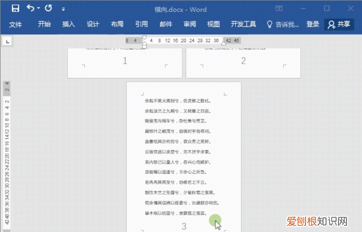Save the document with the floppy disk icon

(15, 8)
